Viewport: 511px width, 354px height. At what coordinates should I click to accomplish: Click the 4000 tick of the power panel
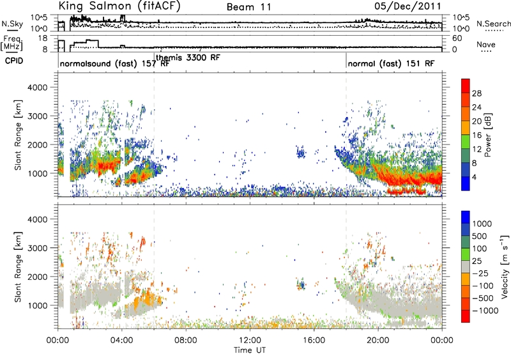(x=37, y=88)
